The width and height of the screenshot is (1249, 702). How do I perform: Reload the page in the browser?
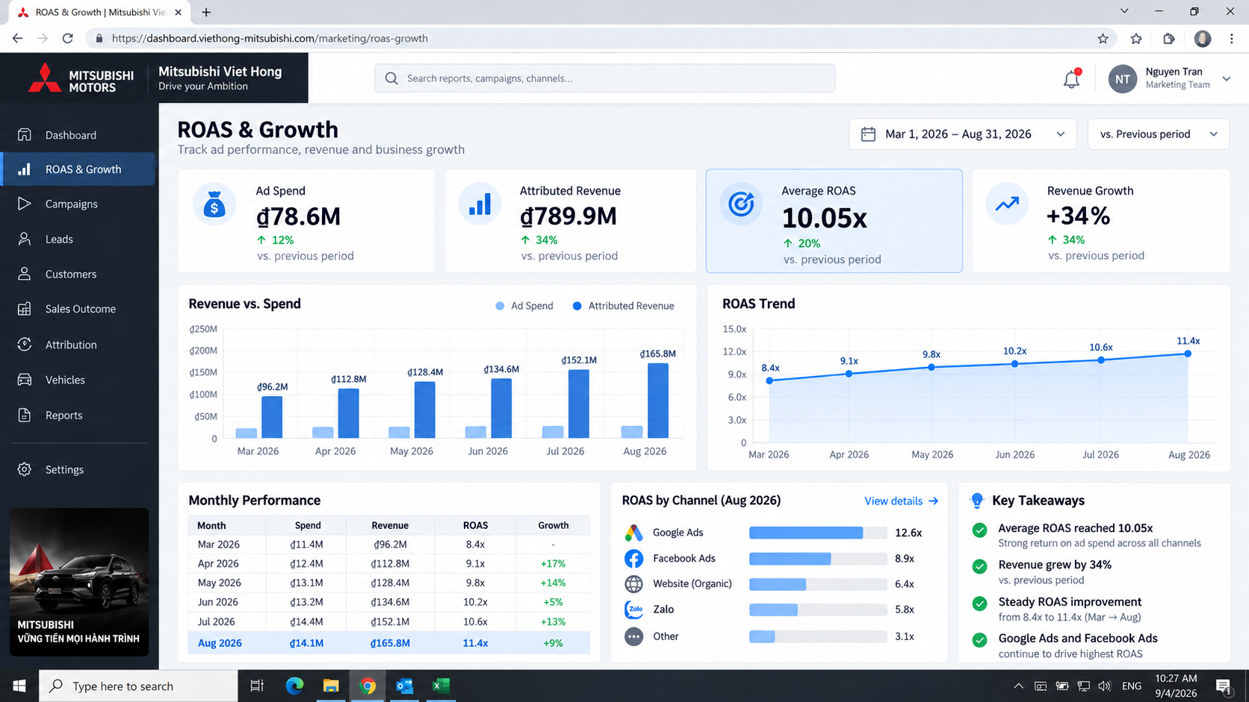[x=67, y=39]
